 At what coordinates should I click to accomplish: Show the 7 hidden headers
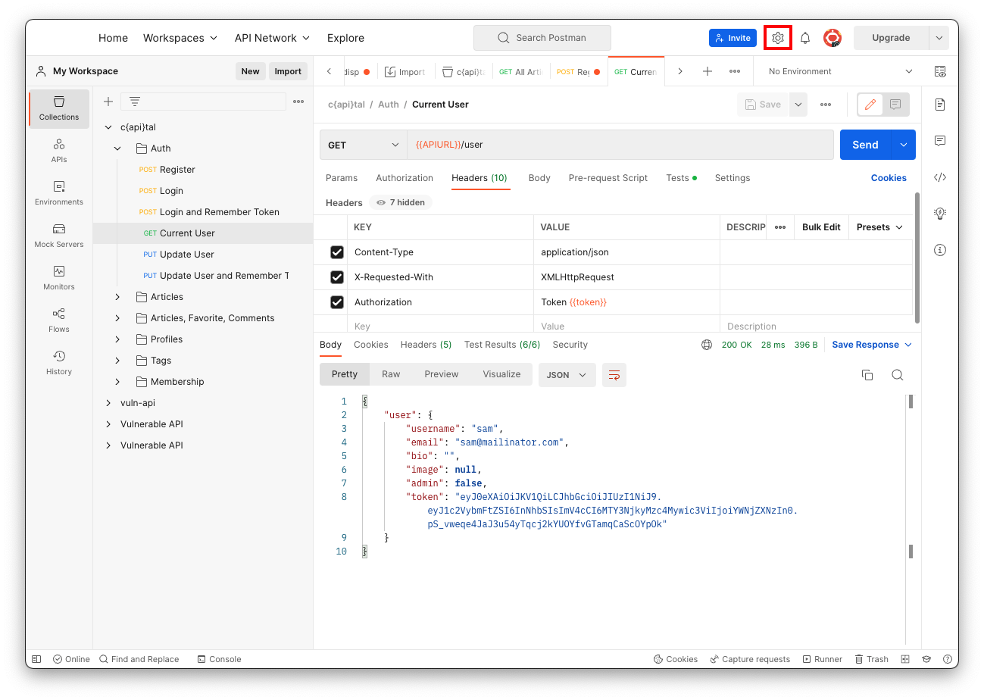tap(401, 202)
